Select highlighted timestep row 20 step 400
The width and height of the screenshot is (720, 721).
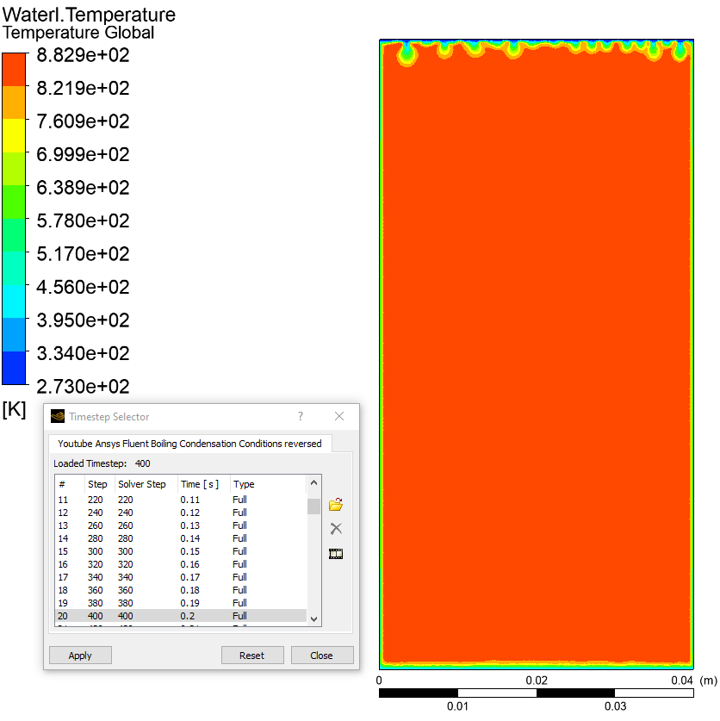click(181, 616)
